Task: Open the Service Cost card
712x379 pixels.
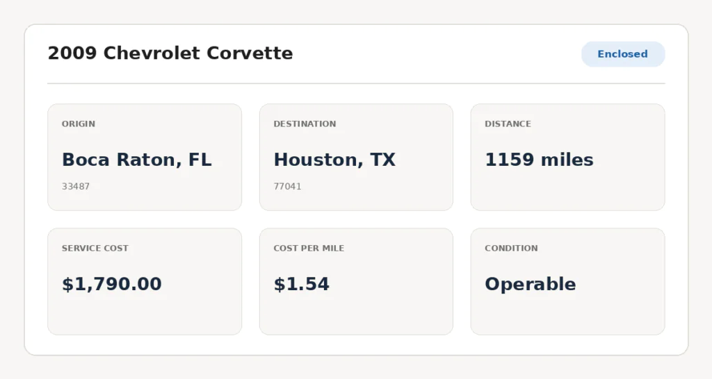Action: click(x=145, y=282)
